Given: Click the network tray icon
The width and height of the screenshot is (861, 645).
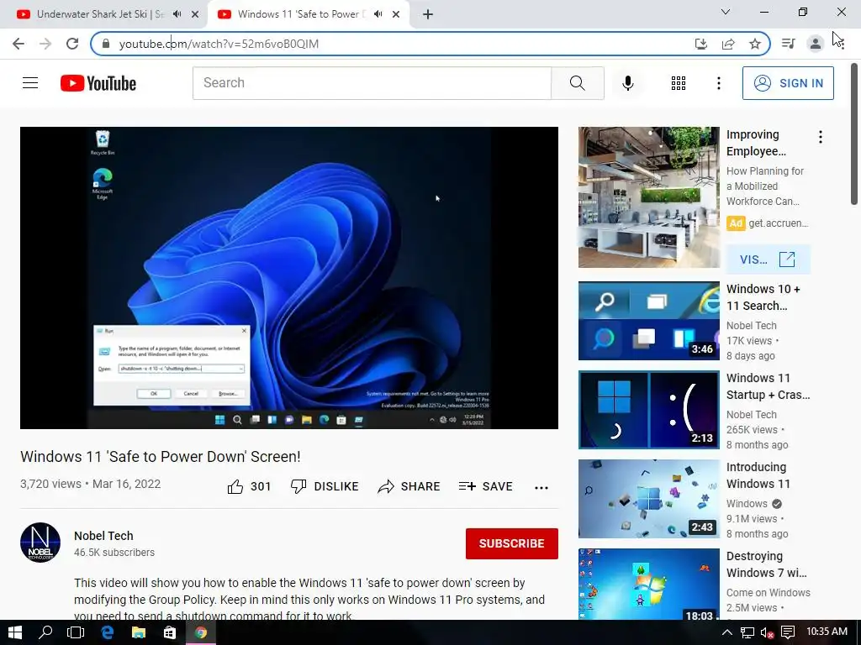Looking at the screenshot, I should 747,632.
